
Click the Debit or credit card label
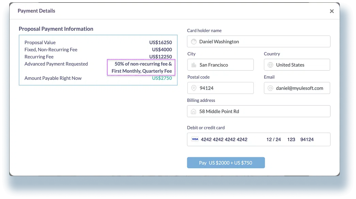pyautogui.click(x=206, y=128)
